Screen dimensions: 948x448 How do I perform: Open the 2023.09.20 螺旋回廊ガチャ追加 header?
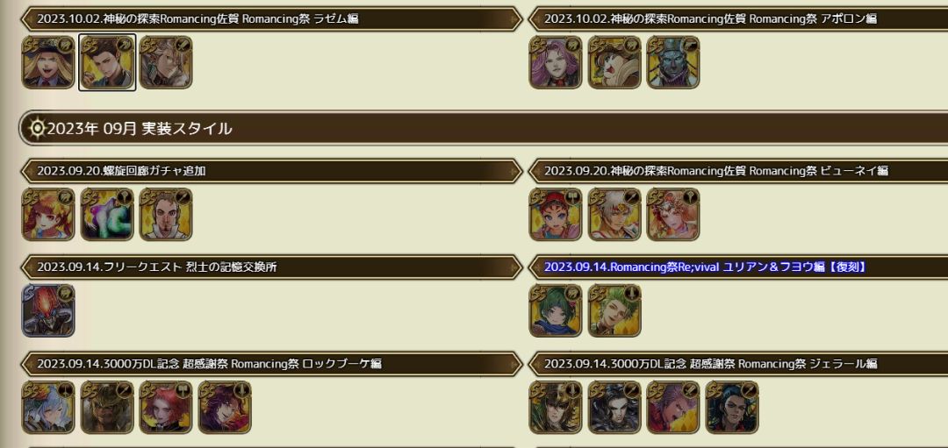tap(271, 171)
